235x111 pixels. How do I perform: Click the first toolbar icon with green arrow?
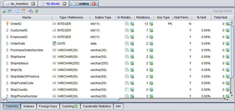point(4,11)
